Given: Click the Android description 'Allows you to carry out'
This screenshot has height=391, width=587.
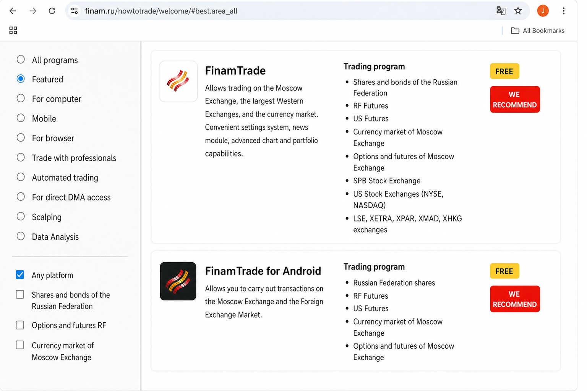Looking at the screenshot, I should coord(264,302).
